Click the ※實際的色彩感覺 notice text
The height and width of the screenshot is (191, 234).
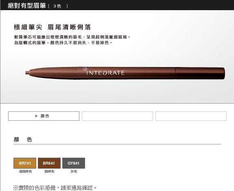pyautogui.click(x=55, y=188)
